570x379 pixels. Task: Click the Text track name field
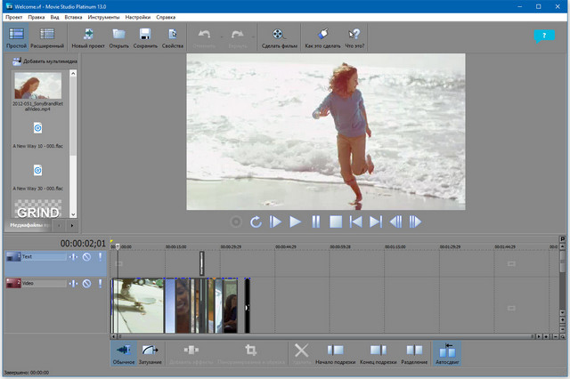(x=44, y=256)
